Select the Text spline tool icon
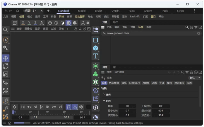 pyautogui.click(x=95, y=56)
